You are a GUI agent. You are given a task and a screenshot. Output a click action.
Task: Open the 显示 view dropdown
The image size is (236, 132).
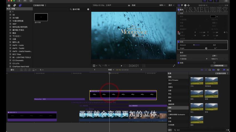pyautogui.click(x=171, y=5)
